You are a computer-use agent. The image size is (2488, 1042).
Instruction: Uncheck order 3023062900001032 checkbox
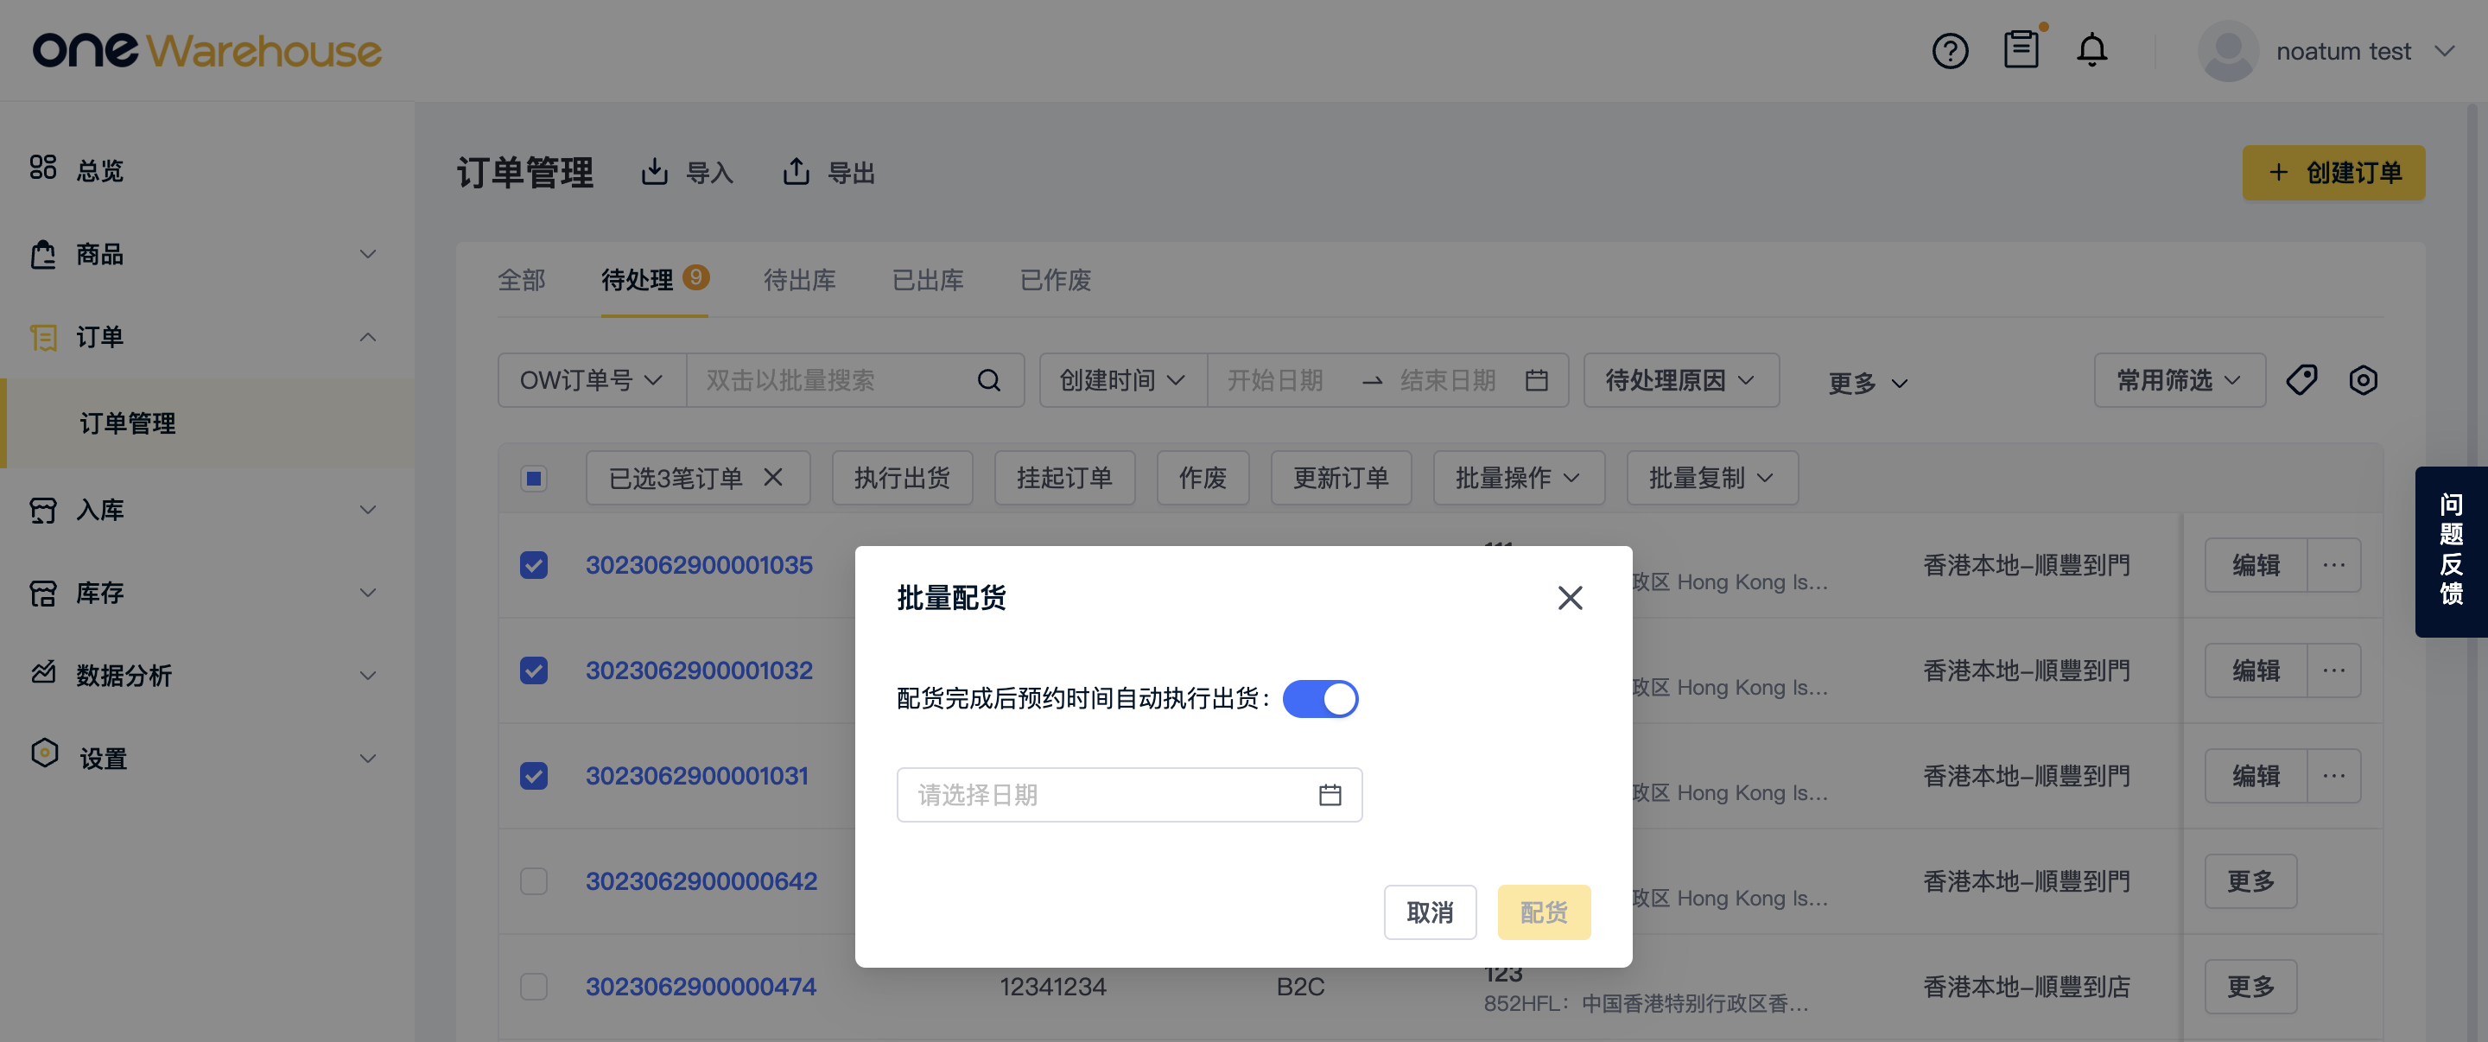coord(534,670)
